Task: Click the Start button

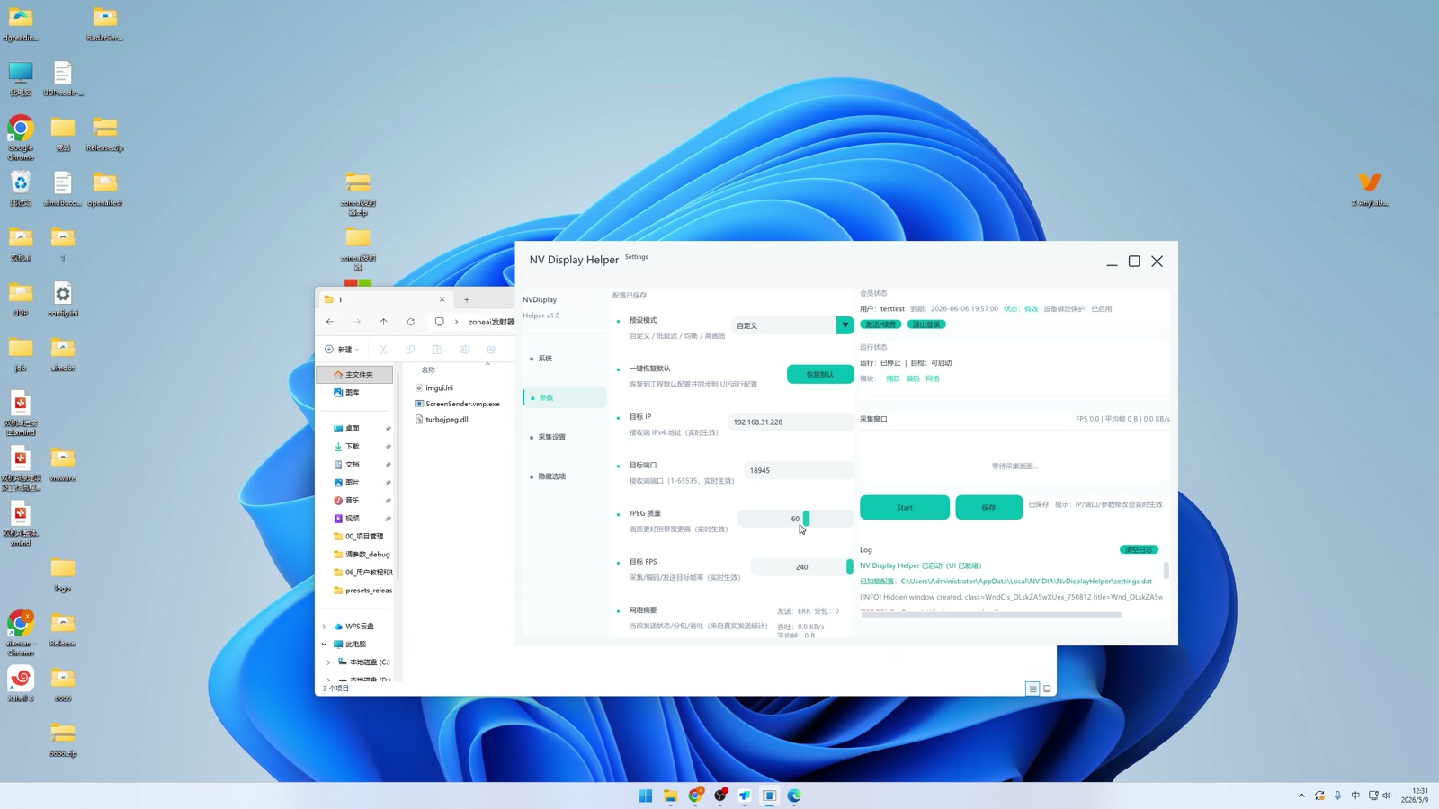Action: (905, 508)
